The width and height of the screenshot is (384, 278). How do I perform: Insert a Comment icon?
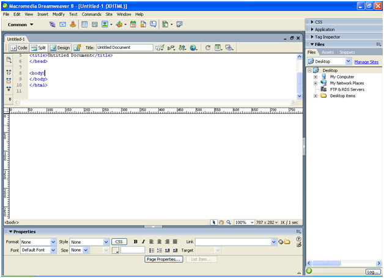pos(153,24)
